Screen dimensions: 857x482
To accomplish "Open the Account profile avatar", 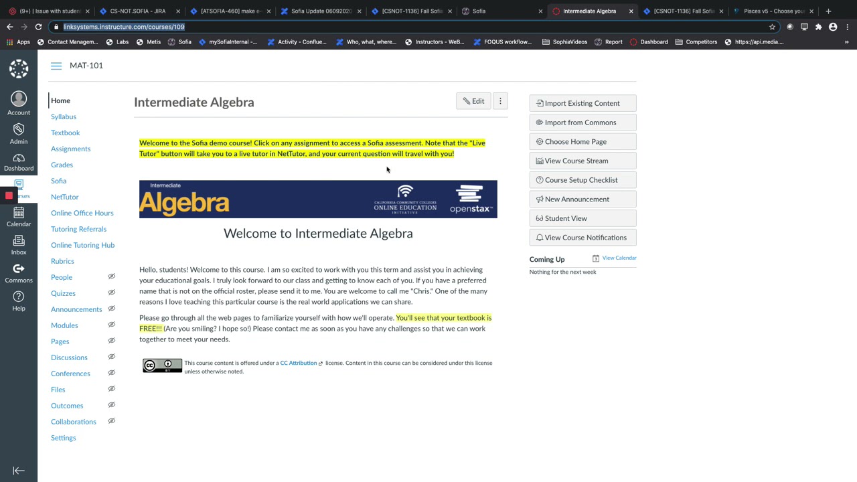I will 19,98.
